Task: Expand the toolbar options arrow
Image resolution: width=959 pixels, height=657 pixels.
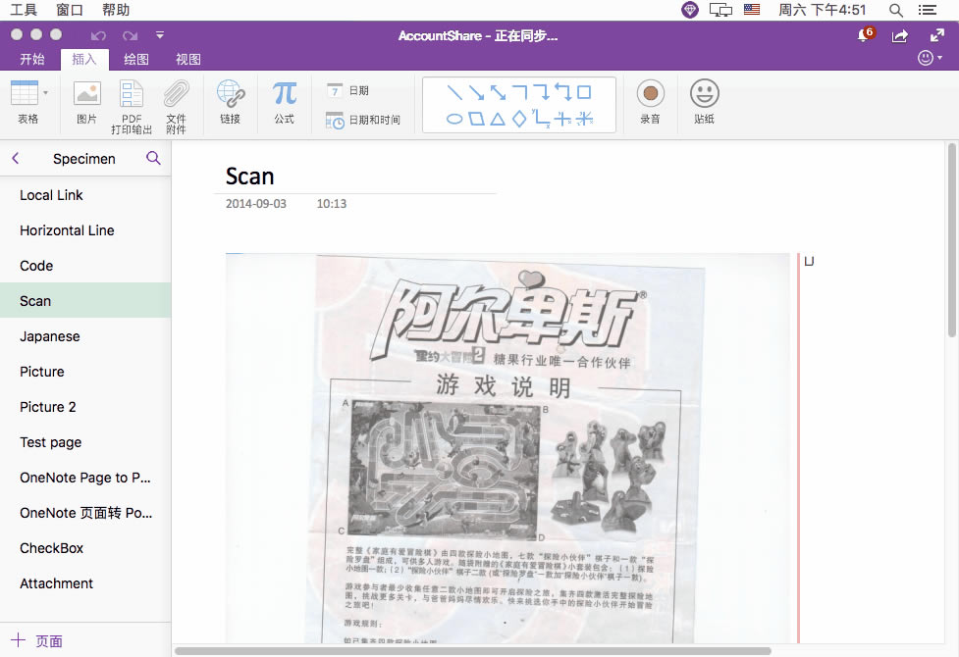Action: [159, 34]
